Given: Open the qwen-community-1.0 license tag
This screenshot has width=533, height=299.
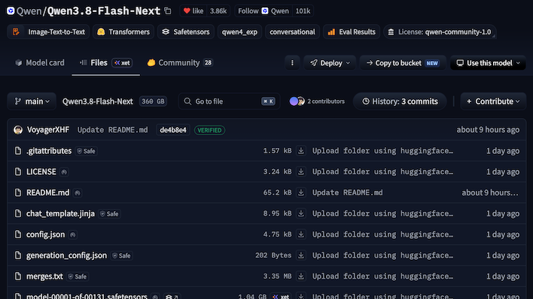Looking at the screenshot, I should (440, 32).
